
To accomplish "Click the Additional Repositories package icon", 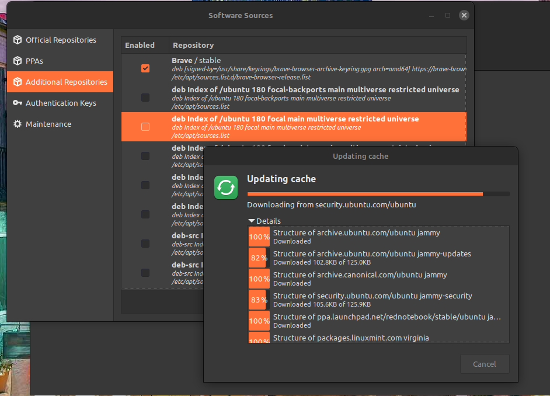I will 18,82.
